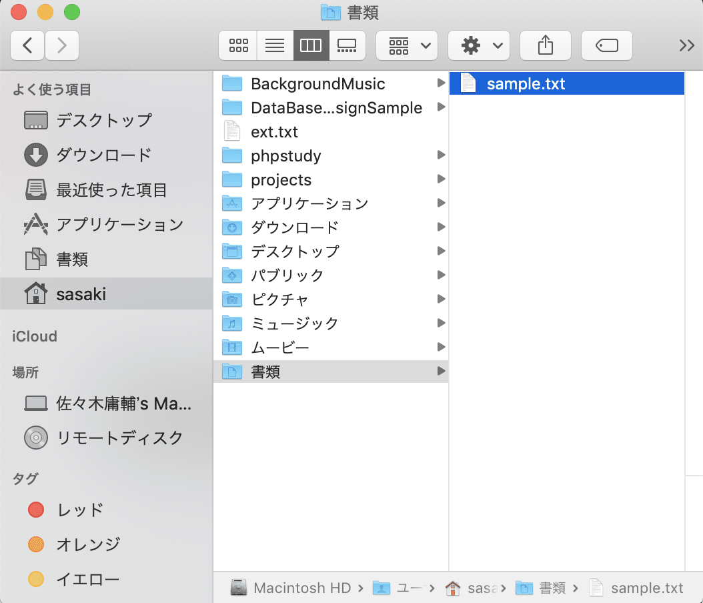Select ダウンロード folder in column list
Screen dimensions: 703x603
(331, 227)
